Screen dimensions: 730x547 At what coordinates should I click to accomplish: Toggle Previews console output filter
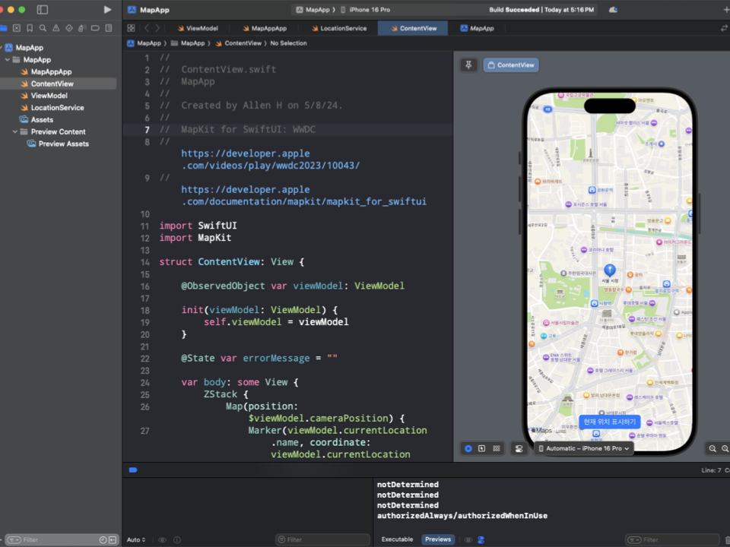click(x=437, y=539)
